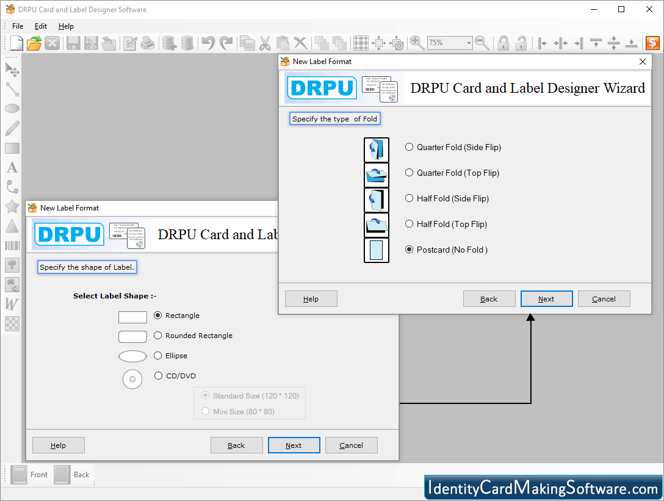Cancel the label shape dialog
Screen dimensions: 664x501
(352, 445)
